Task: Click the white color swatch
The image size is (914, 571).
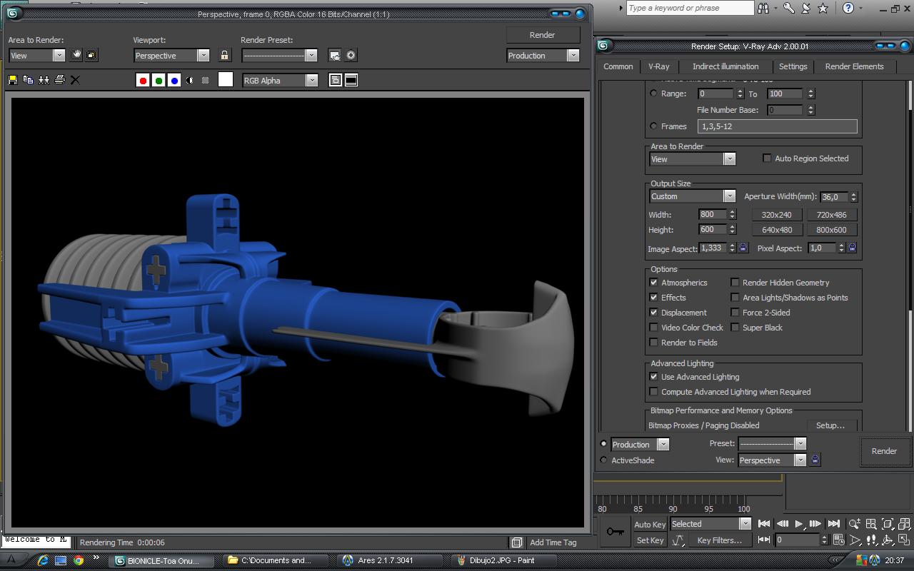Action: coord(226,80)
